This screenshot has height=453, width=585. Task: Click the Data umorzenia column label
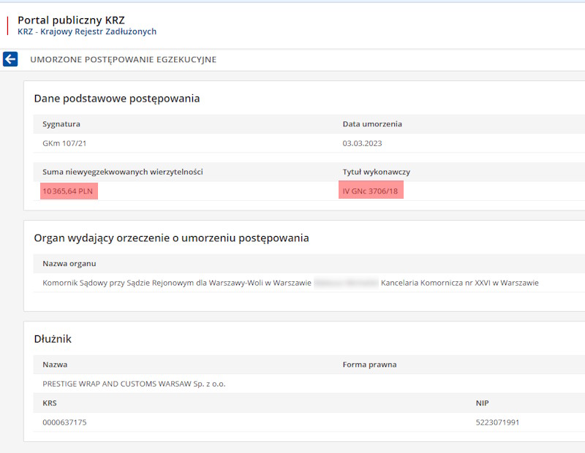click(372, 124)
